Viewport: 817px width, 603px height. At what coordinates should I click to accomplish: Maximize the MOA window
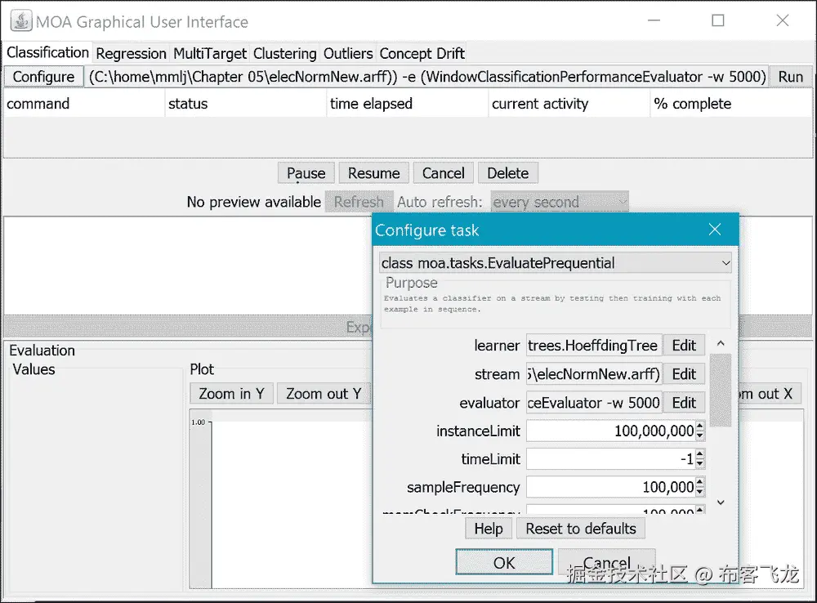[x=718, y=20]
